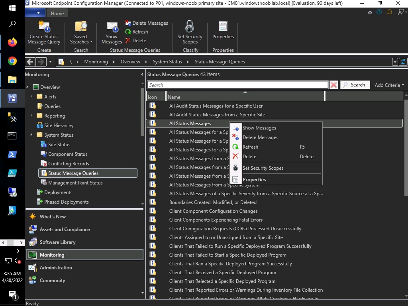Switch to the Software Library workspace
The image size is (408, 306).
84,242
